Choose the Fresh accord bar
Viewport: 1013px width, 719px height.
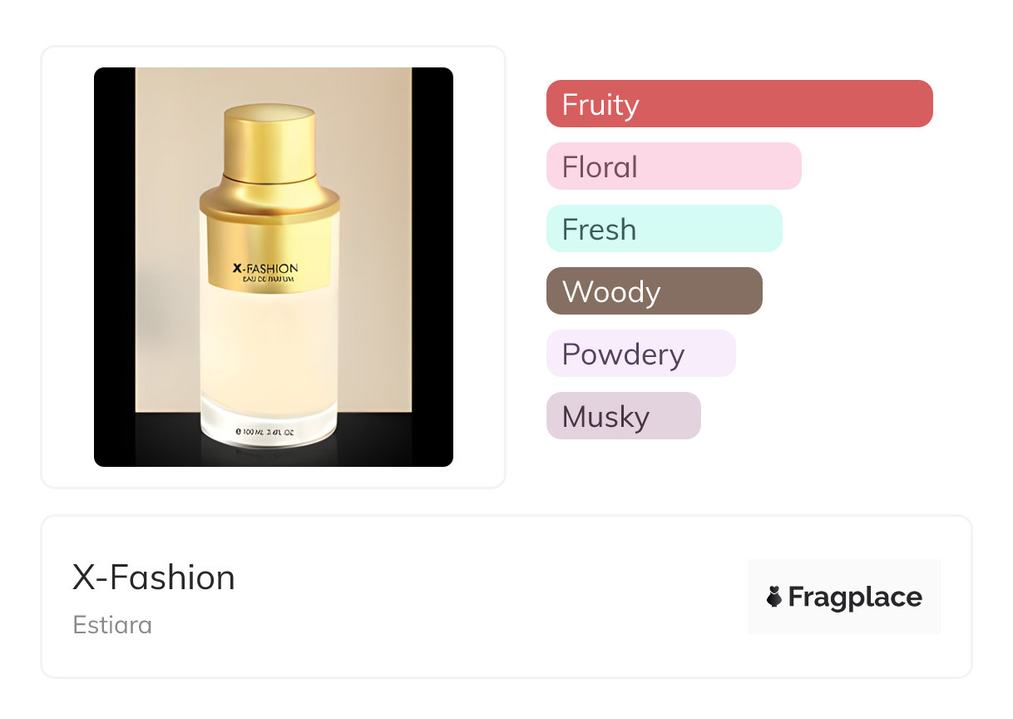tap(664, 229)
